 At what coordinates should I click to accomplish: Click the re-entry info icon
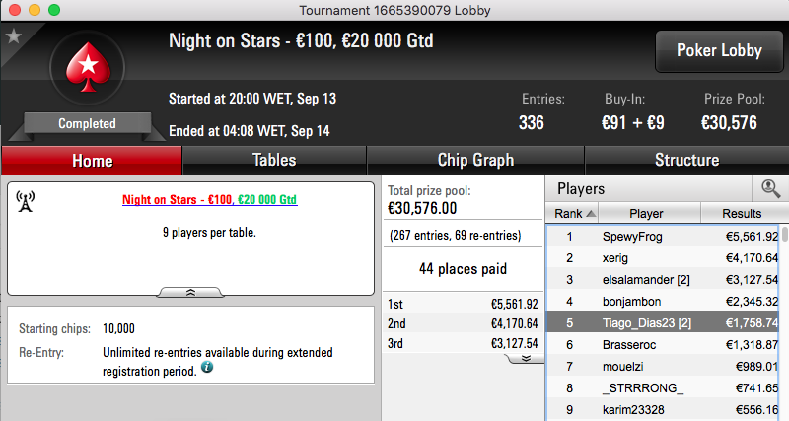pos(207,367)
